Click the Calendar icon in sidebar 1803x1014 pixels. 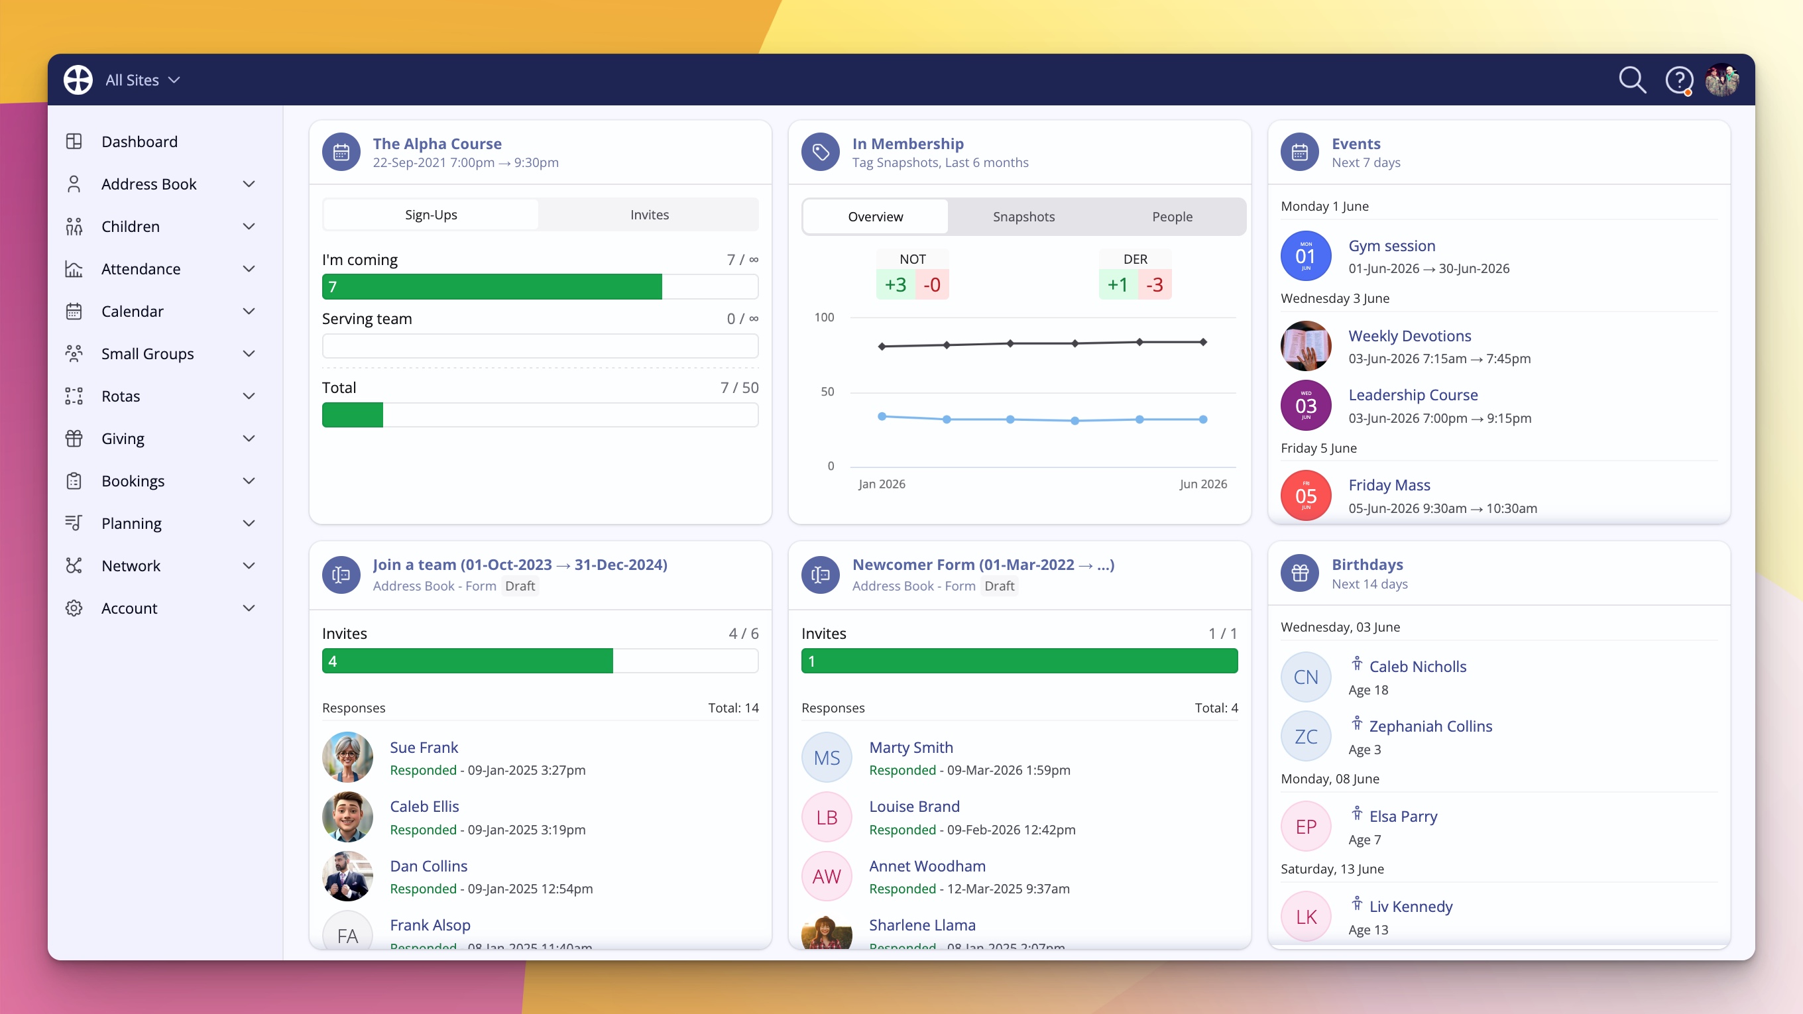click(x=74, y=311)
